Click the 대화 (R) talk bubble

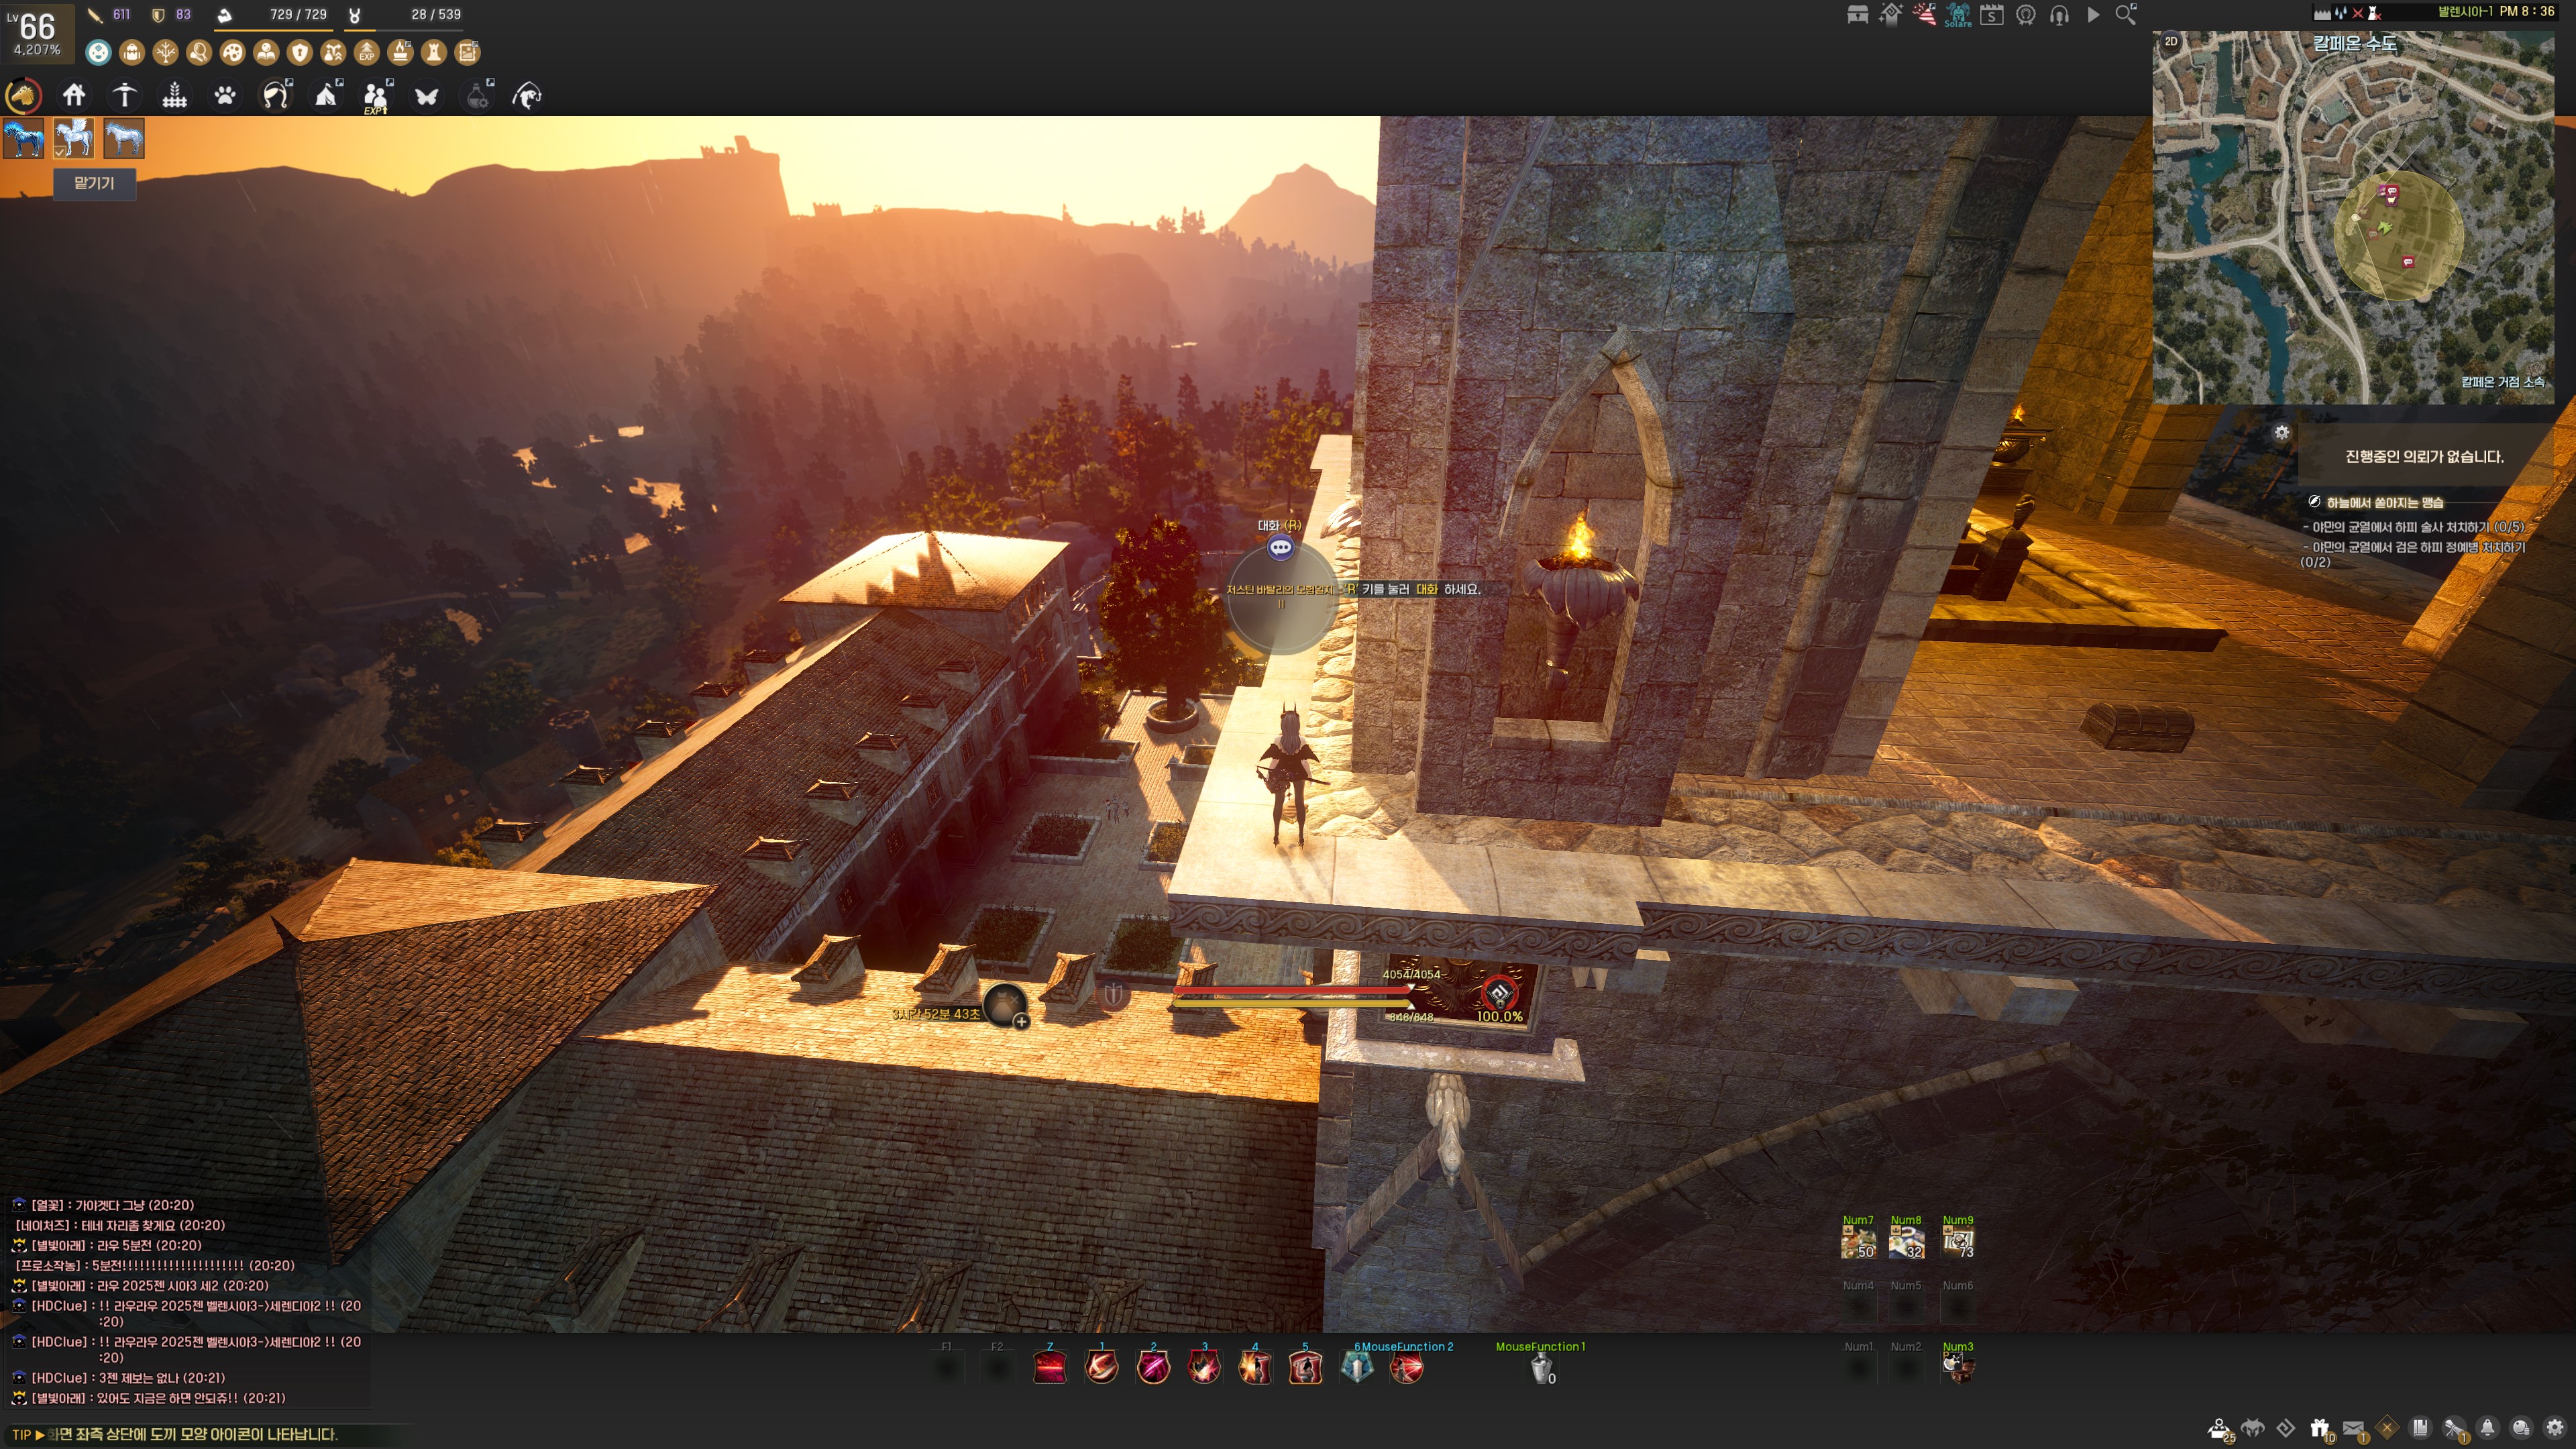pos(1280,547)
